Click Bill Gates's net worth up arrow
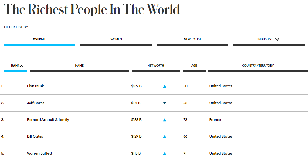The image size is (308, 162). point(165,137)
